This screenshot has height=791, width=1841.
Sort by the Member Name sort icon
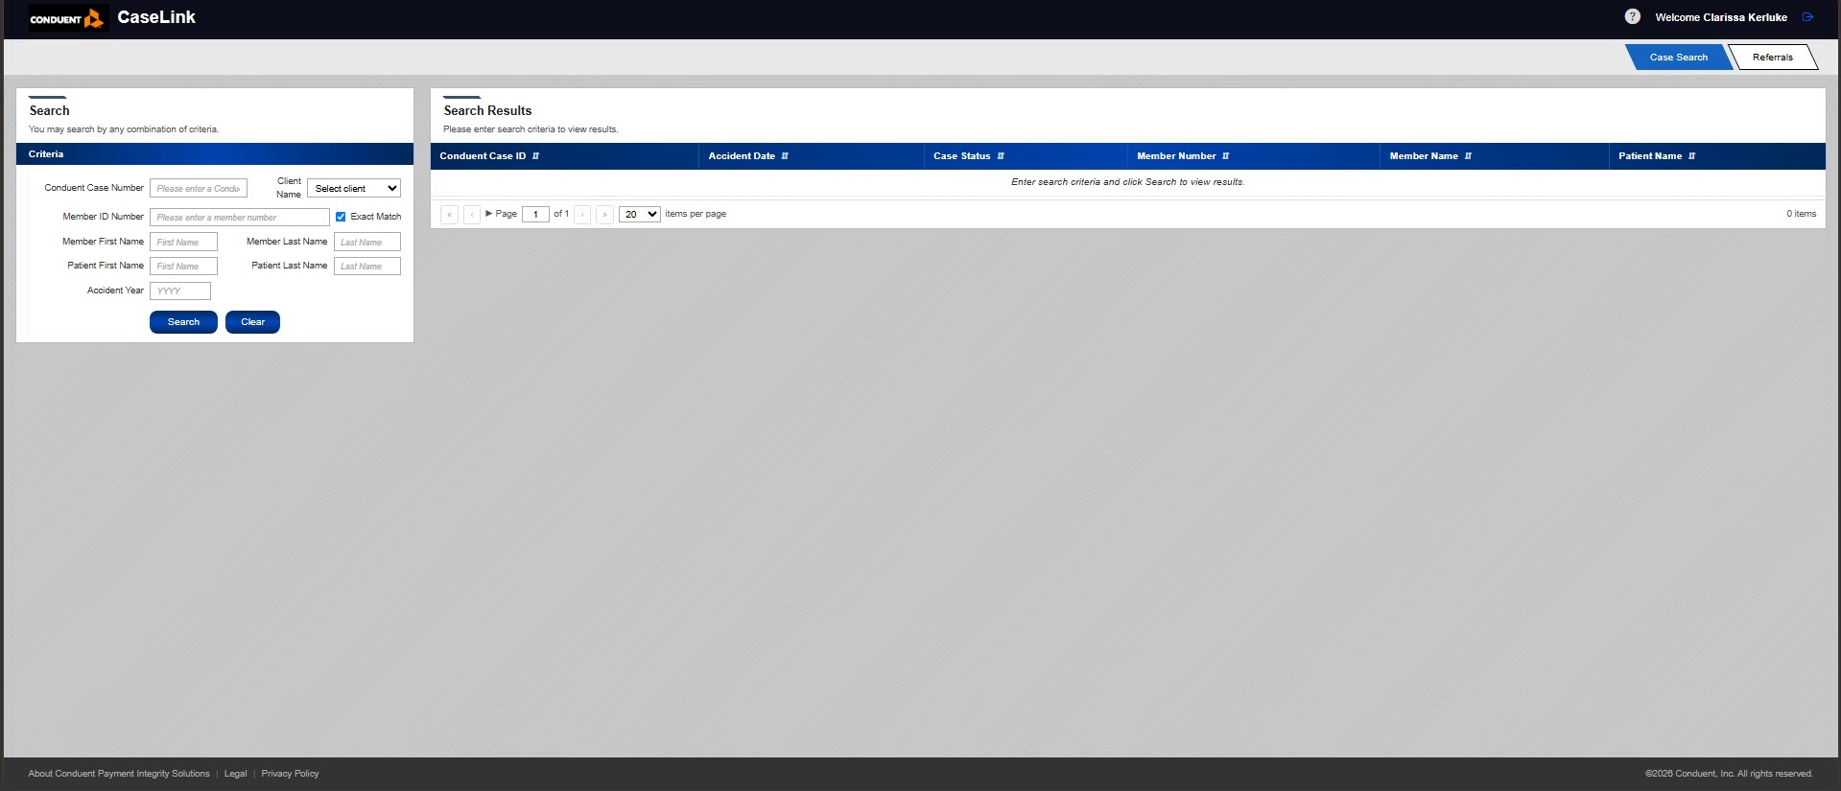click(1468, 156)
